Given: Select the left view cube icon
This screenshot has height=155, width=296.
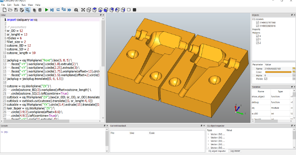Looking at the screenshot, I should coord(117,10).
